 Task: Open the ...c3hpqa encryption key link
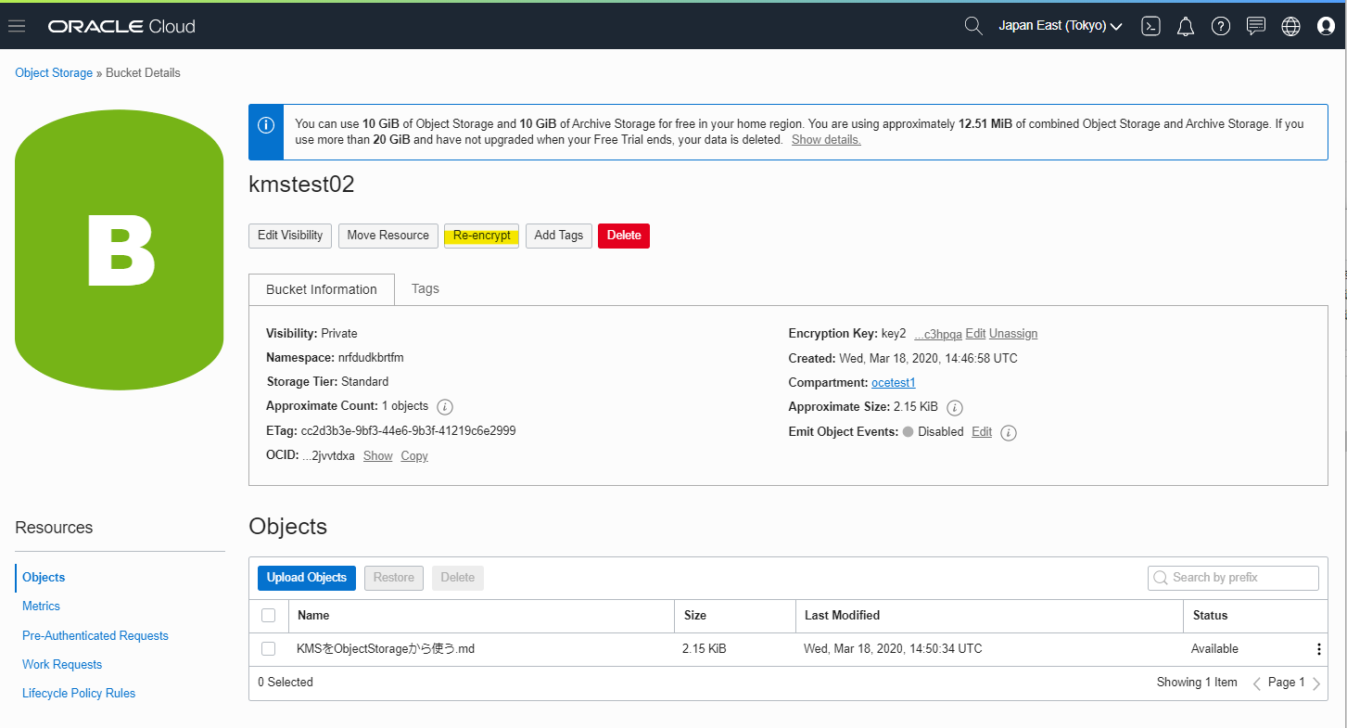pos(938,334)
